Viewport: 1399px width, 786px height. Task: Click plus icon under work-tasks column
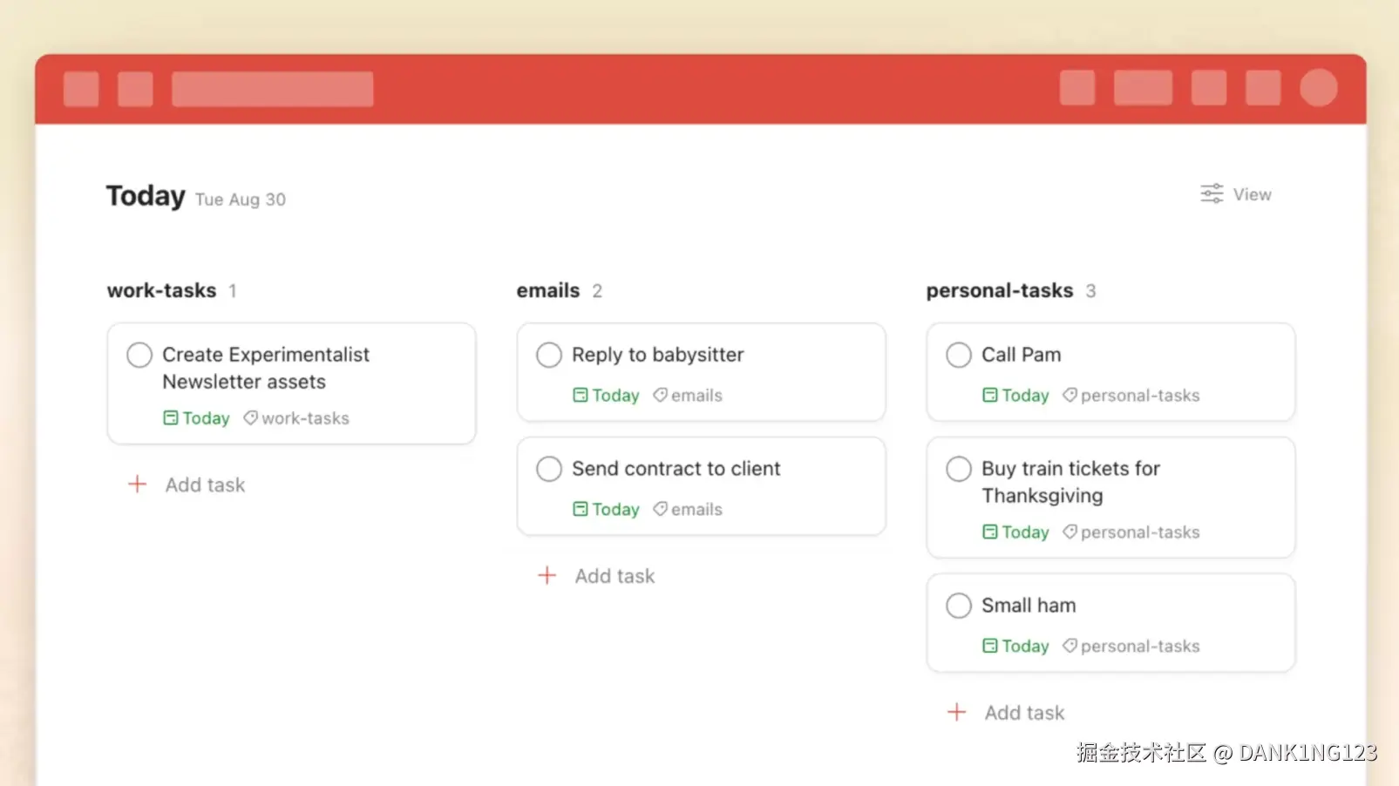[138, 484]
